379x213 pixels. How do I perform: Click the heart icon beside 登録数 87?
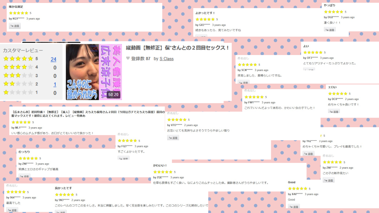tap(128, 58)
